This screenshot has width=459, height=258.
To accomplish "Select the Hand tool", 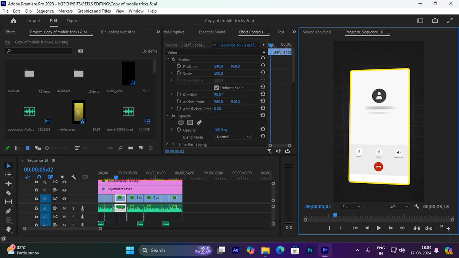I will [x=9, y=229].
